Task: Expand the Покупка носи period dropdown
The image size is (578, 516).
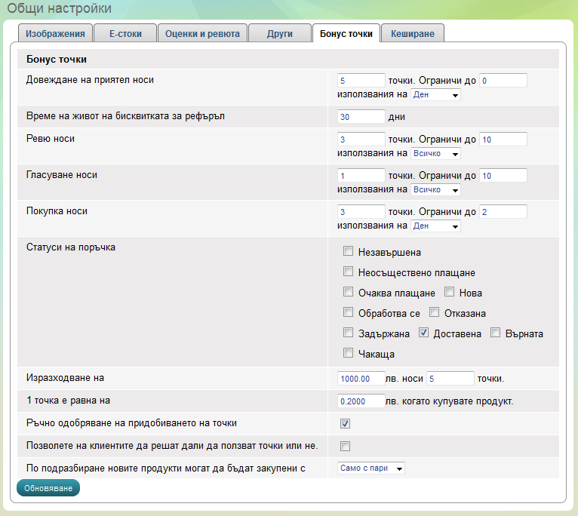Action: coord(435,226)
